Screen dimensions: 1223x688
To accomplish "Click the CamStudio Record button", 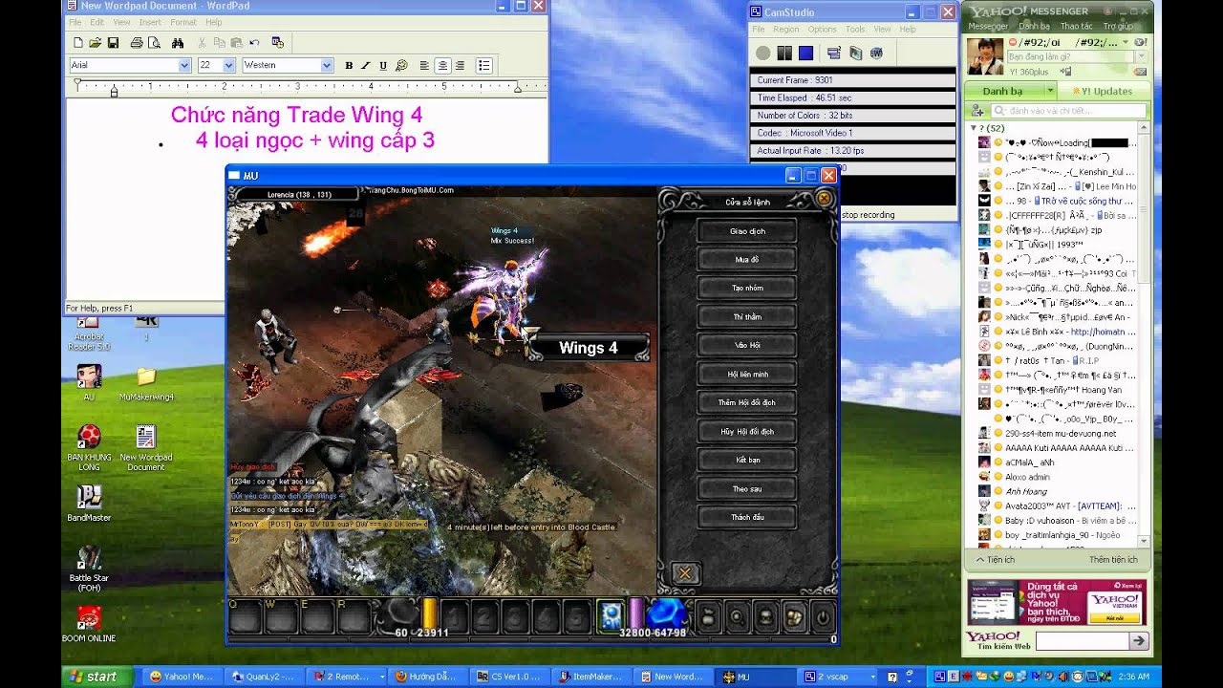I will (x=763, y=54).
